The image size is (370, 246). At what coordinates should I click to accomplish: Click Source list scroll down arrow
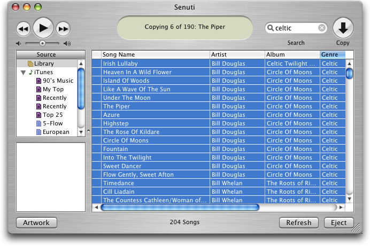[x=81, y=132]
